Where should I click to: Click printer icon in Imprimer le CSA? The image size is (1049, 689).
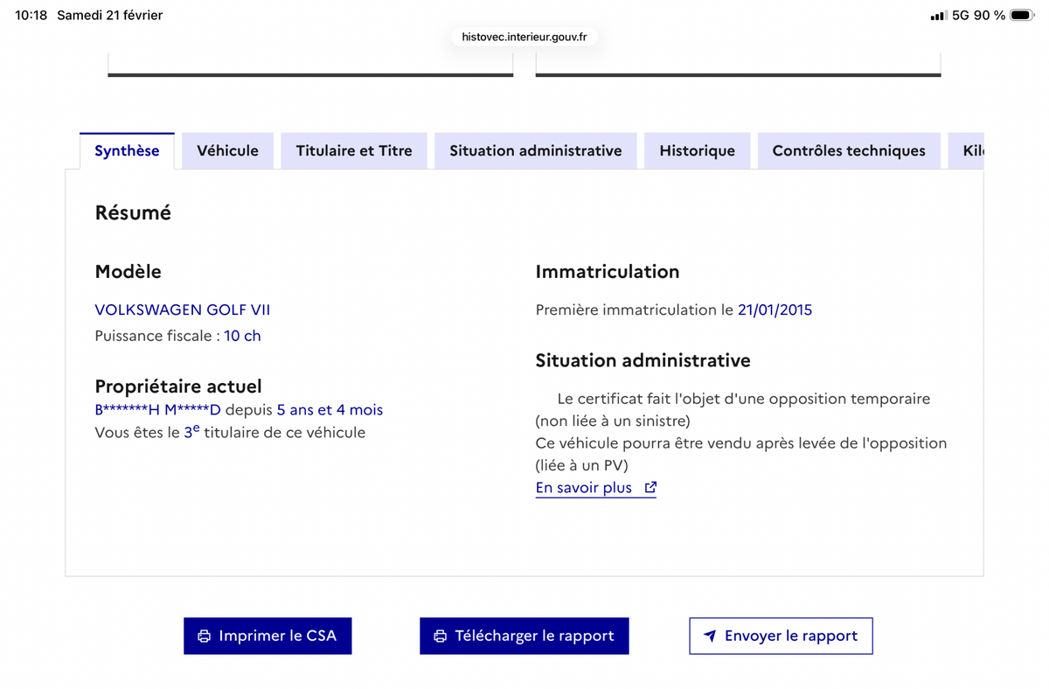click(x=205, y=636)
